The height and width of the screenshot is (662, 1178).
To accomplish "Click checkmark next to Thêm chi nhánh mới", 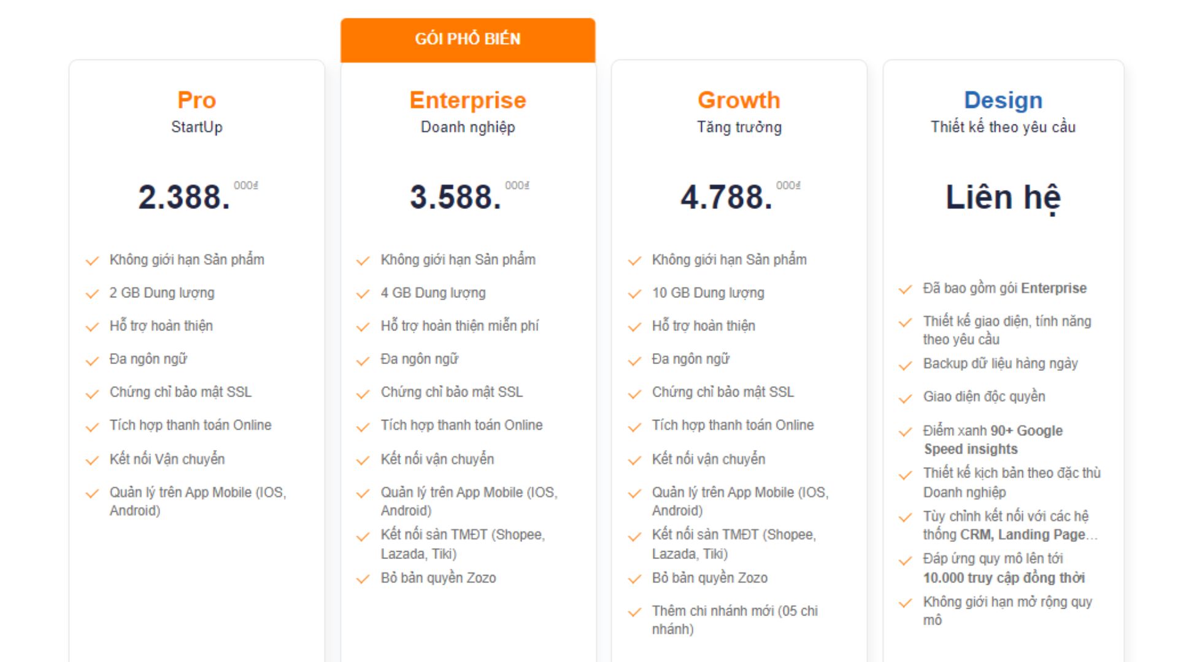I will (634, 612).
